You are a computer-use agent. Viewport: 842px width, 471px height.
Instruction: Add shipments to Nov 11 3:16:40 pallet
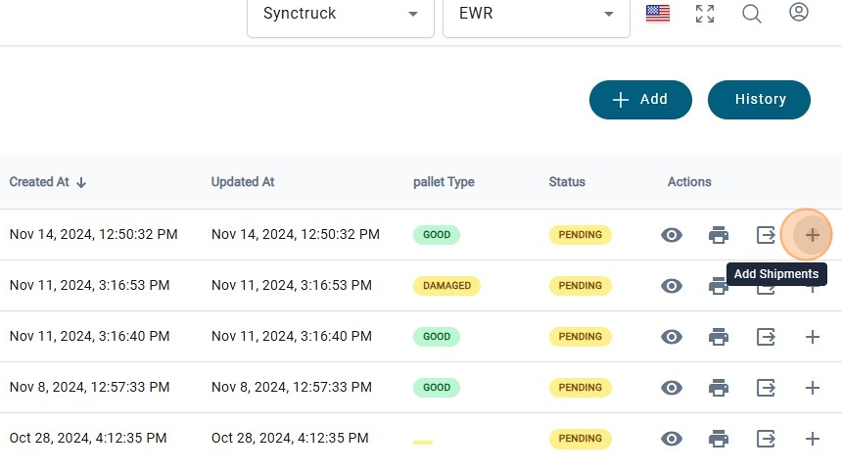pos(812,337)
